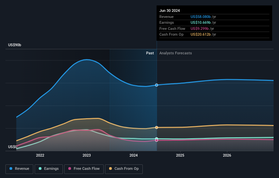Click the 2026 x-axis label

pyautogui.click(x=227, y=156)
